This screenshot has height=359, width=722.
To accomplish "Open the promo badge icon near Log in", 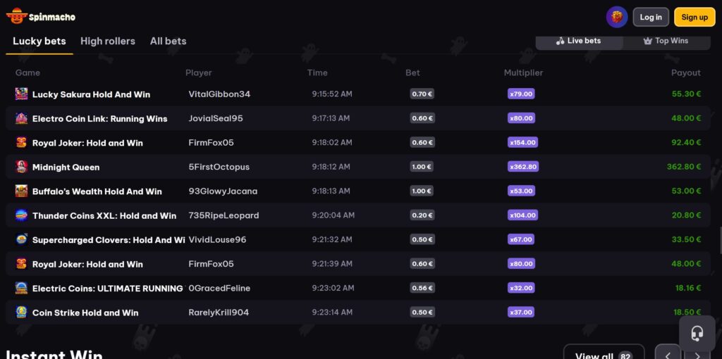I will coord(616,17).
